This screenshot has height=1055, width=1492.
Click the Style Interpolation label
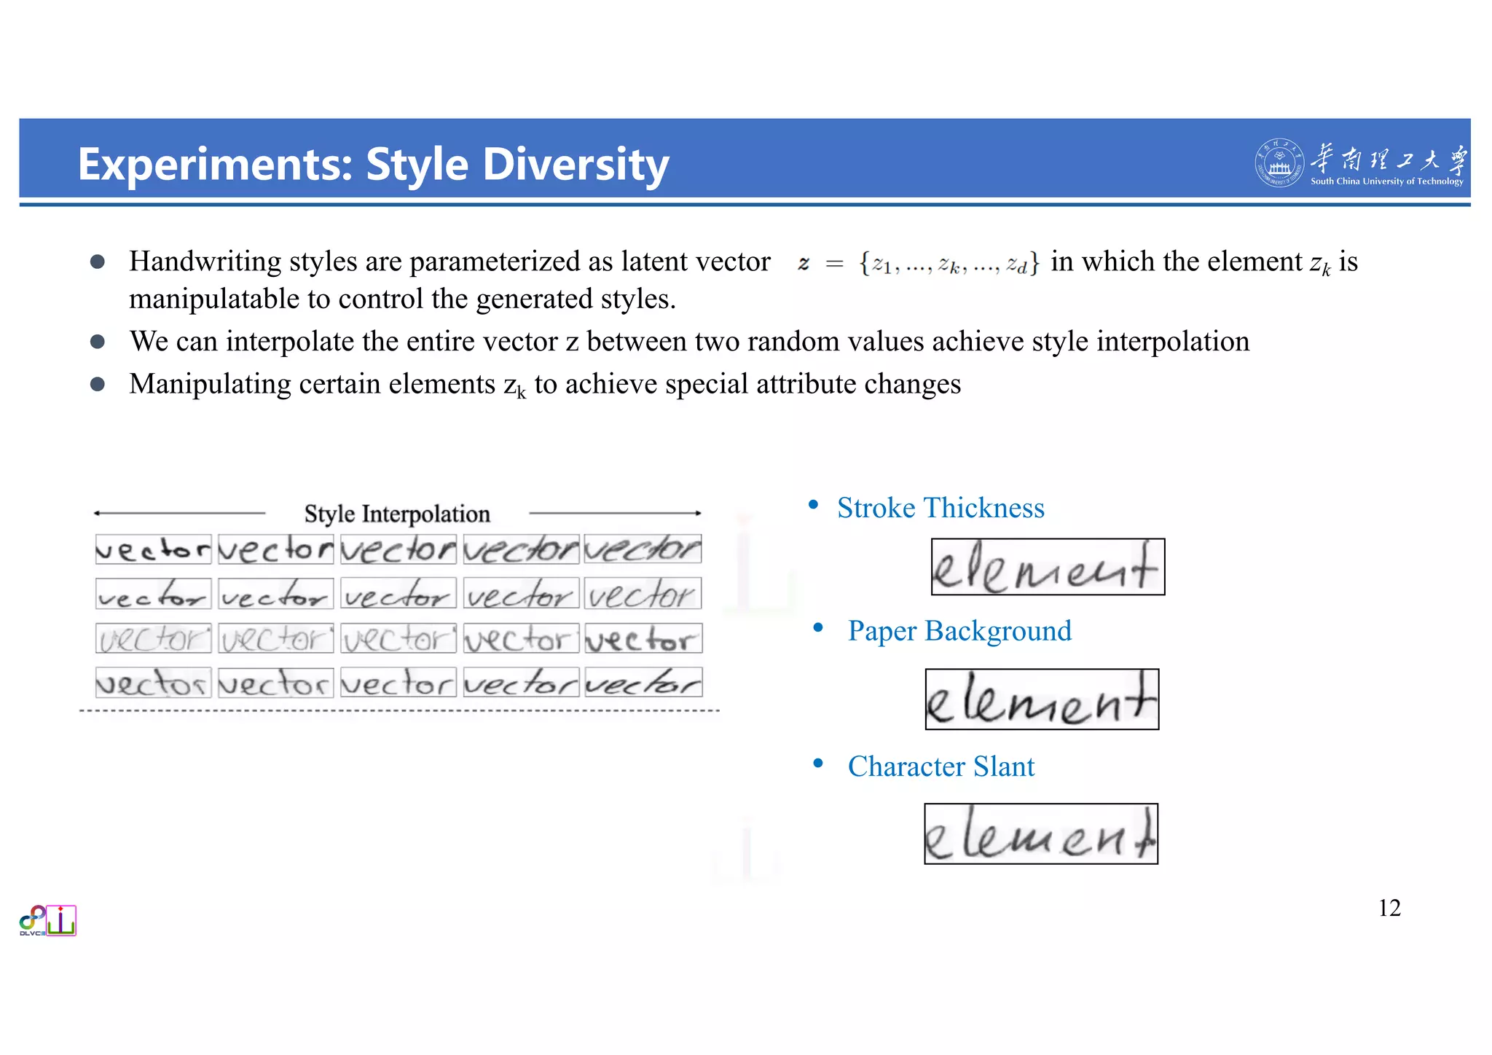tap(397, 514)
